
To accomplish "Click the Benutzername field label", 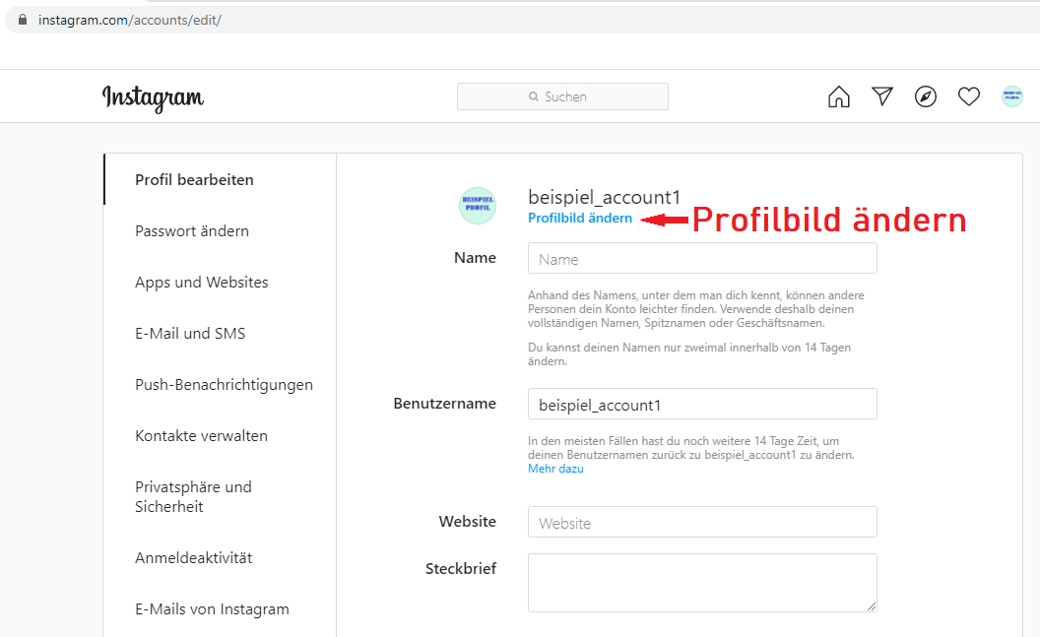I will 444,403.
